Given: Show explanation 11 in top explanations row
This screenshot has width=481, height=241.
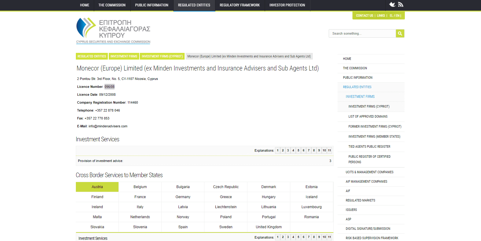Looking at the screenshot, I should pos(329,150).
